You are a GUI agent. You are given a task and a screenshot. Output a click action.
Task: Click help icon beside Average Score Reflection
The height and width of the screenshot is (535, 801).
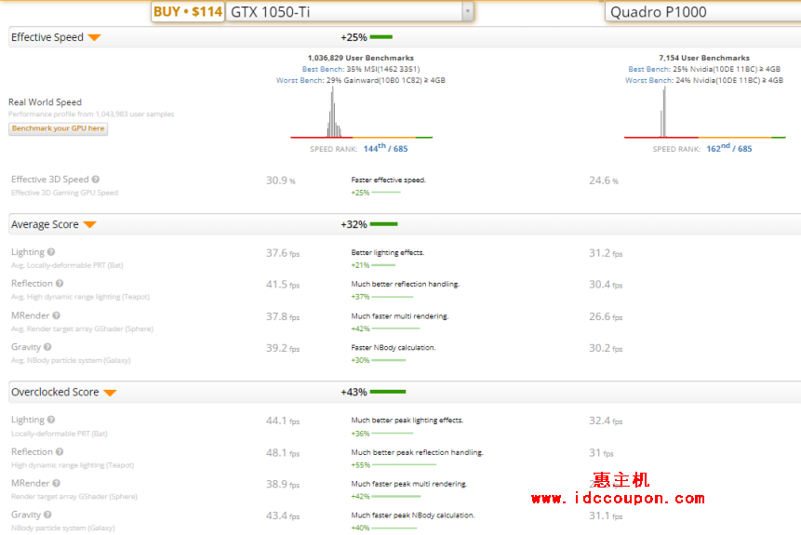click(x=60, y=284)
